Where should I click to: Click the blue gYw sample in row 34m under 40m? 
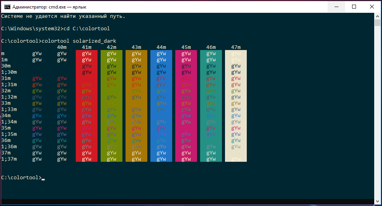pos(62,116)
